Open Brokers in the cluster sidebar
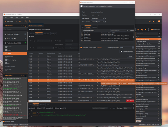168x127 pixels. [x=9, y=50]
